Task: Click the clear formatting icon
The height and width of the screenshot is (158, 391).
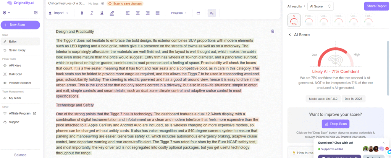Action: (x=212, y=13)
